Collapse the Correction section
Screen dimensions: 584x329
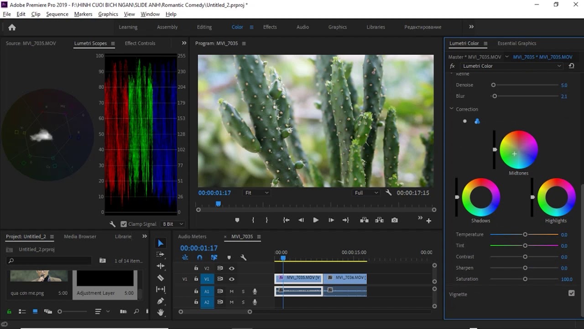452,109
